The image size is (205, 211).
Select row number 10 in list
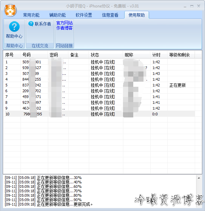point(8,114)
